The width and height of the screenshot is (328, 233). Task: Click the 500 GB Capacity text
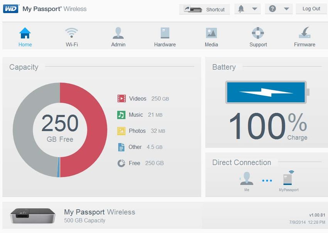click(85, 220)
